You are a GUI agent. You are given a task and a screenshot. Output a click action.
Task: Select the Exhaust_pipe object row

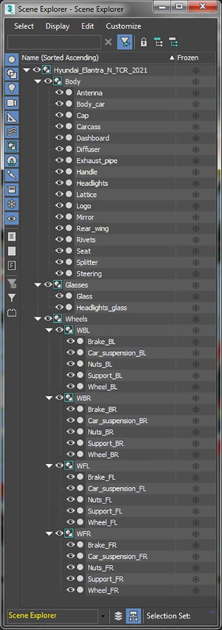(97, 160)
